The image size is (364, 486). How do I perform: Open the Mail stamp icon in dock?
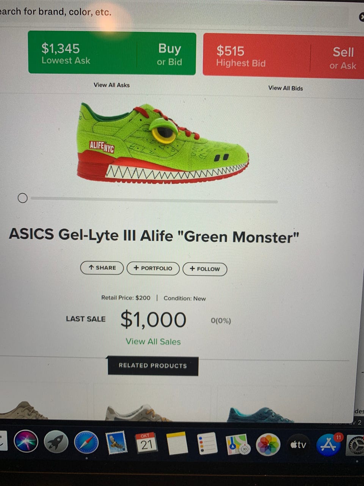pos(116,443)
